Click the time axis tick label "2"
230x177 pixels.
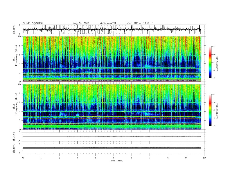tap(59, 158)
